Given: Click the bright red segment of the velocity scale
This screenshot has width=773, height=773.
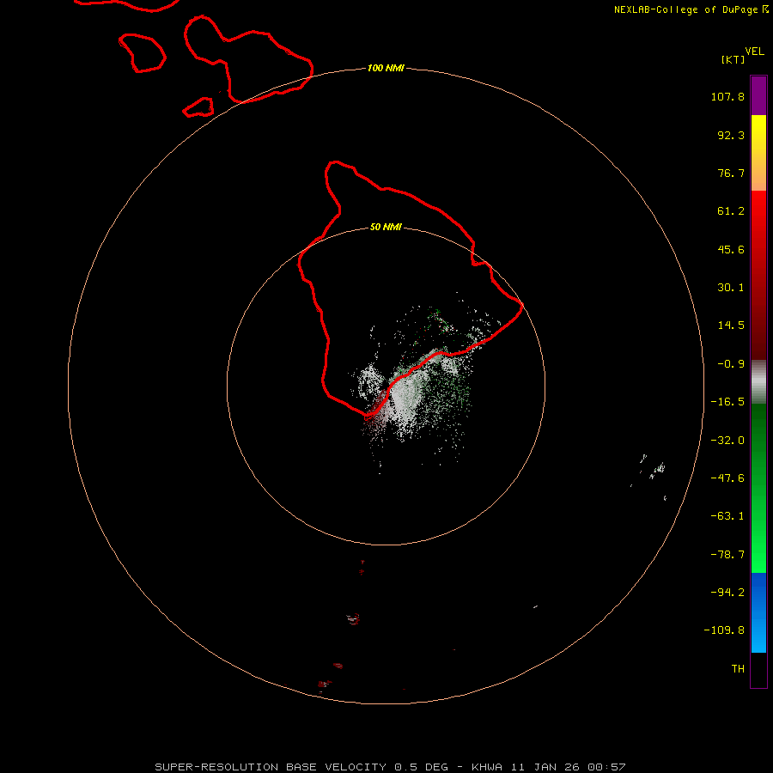Looking at the screenshot, I should [758, 275].
